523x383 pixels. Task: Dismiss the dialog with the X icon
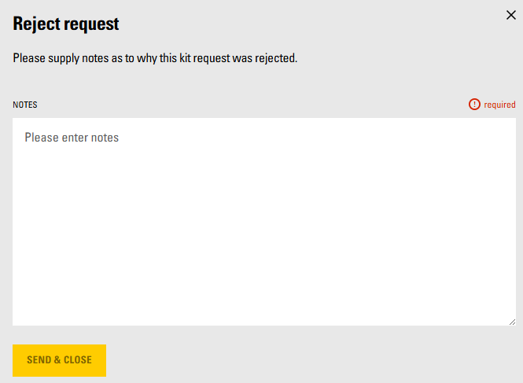pyautogui.click(x=511, y=15)
